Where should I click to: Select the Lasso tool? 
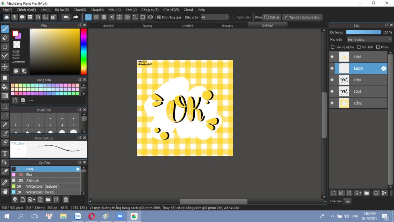(5, 116)
